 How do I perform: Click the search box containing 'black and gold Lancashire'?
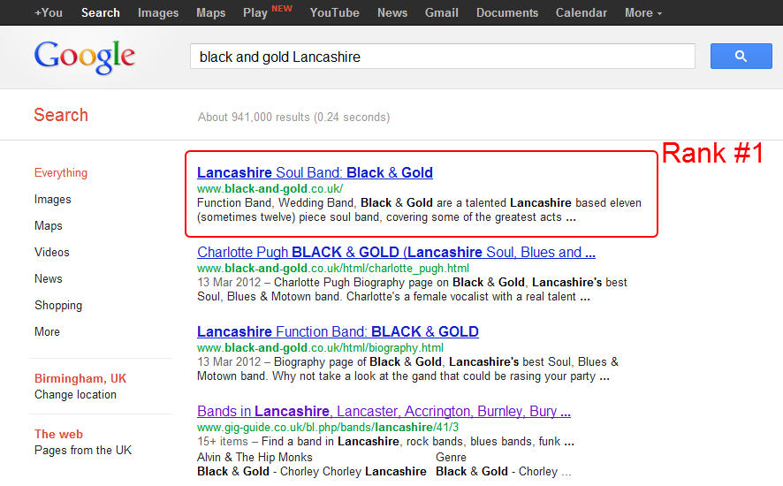[443, 57]
